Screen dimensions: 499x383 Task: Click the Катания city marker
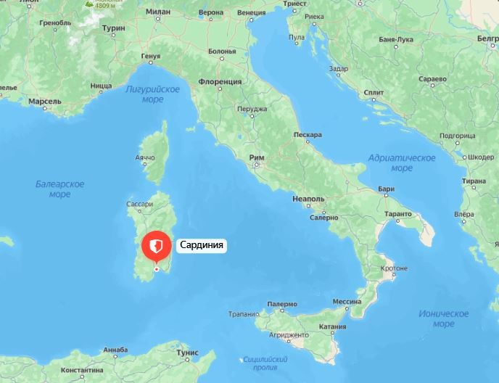tap(333, 333)
